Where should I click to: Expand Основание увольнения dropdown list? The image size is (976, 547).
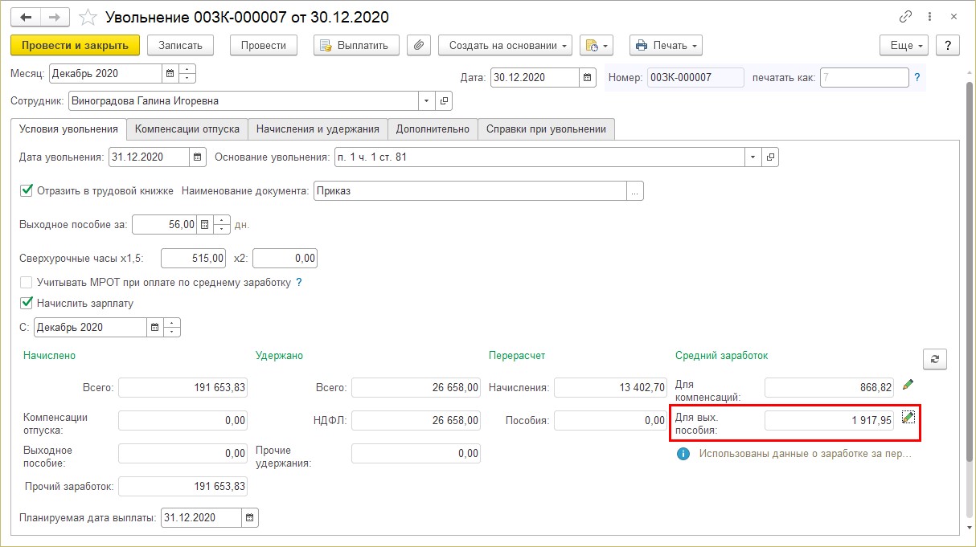point(753,157)
